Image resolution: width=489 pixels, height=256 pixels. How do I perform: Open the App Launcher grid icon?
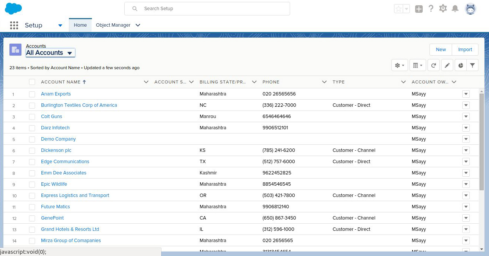click(x=14, y=25)
